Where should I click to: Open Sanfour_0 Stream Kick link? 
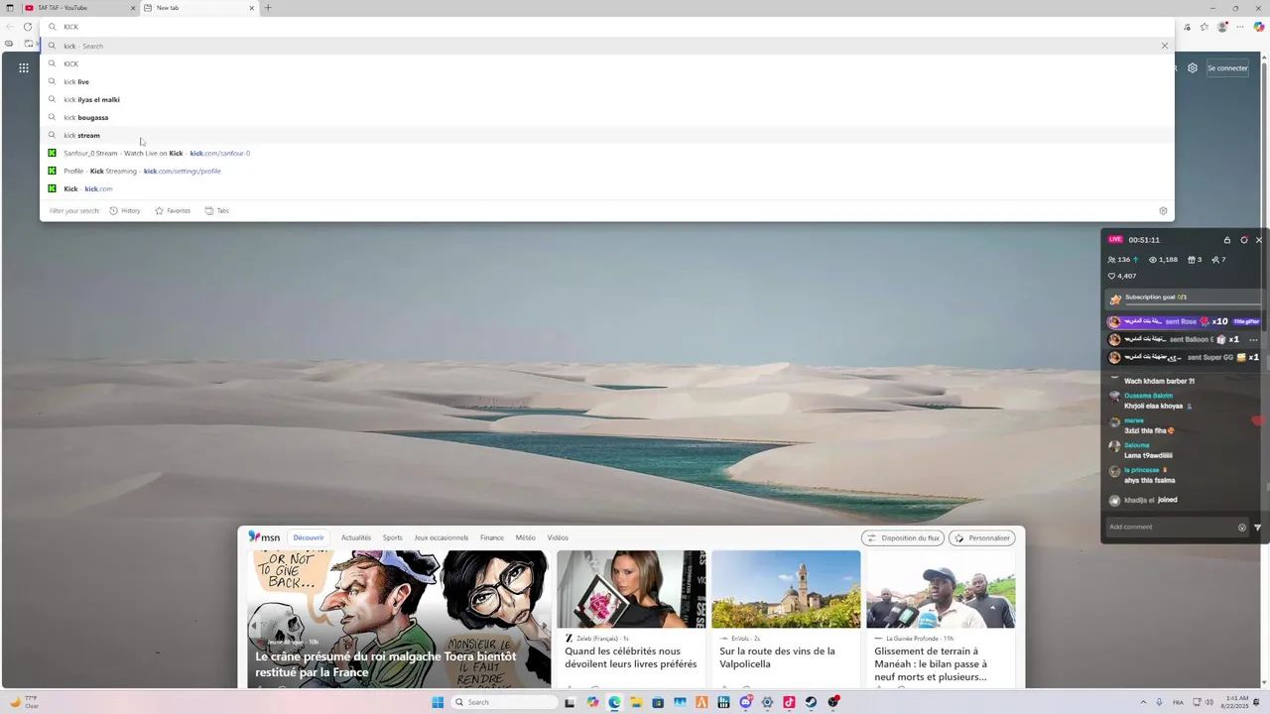pos(606,153)
